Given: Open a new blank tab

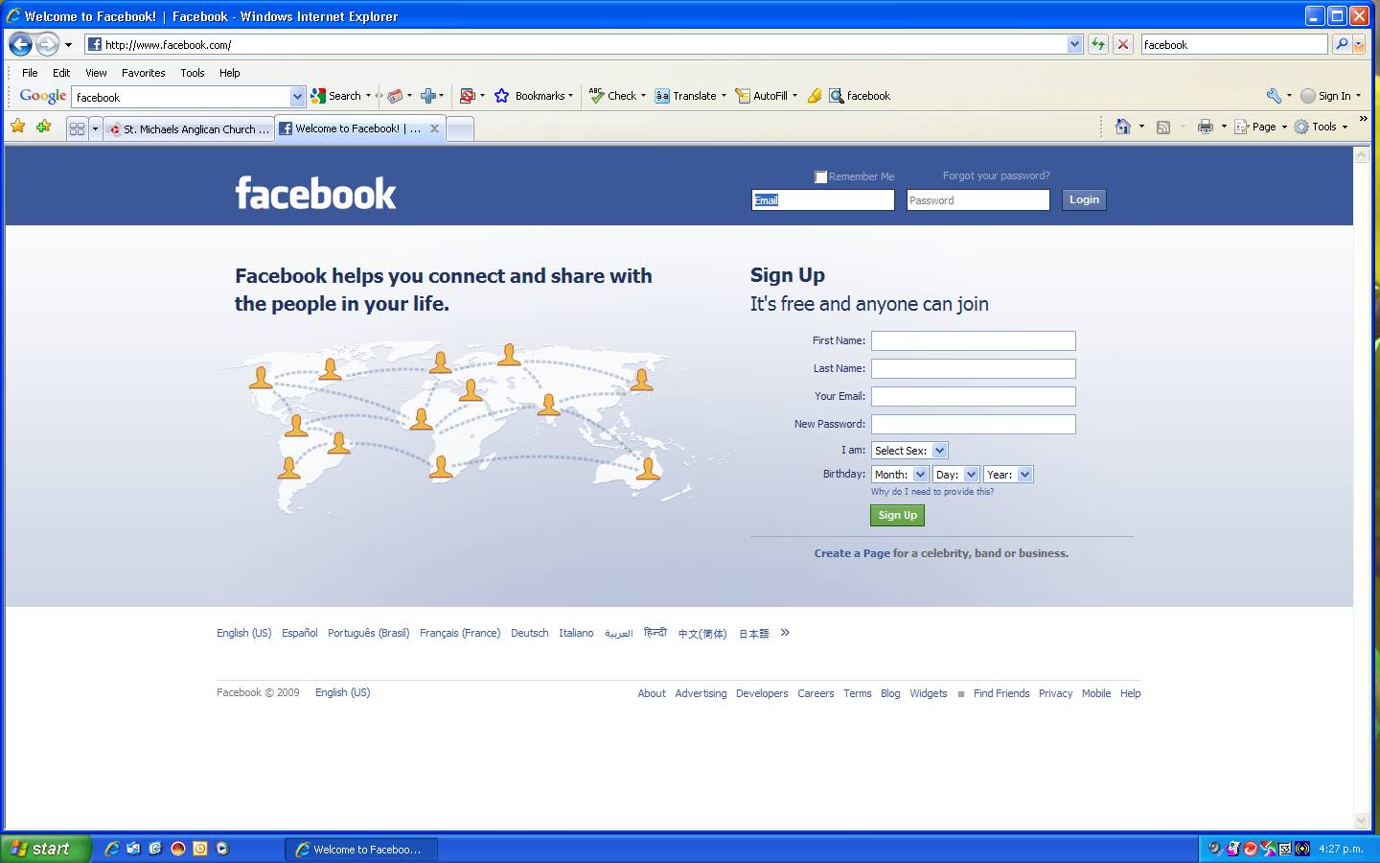Looking at the screenshot, I should pyautogui.click(x=460, y=129).
